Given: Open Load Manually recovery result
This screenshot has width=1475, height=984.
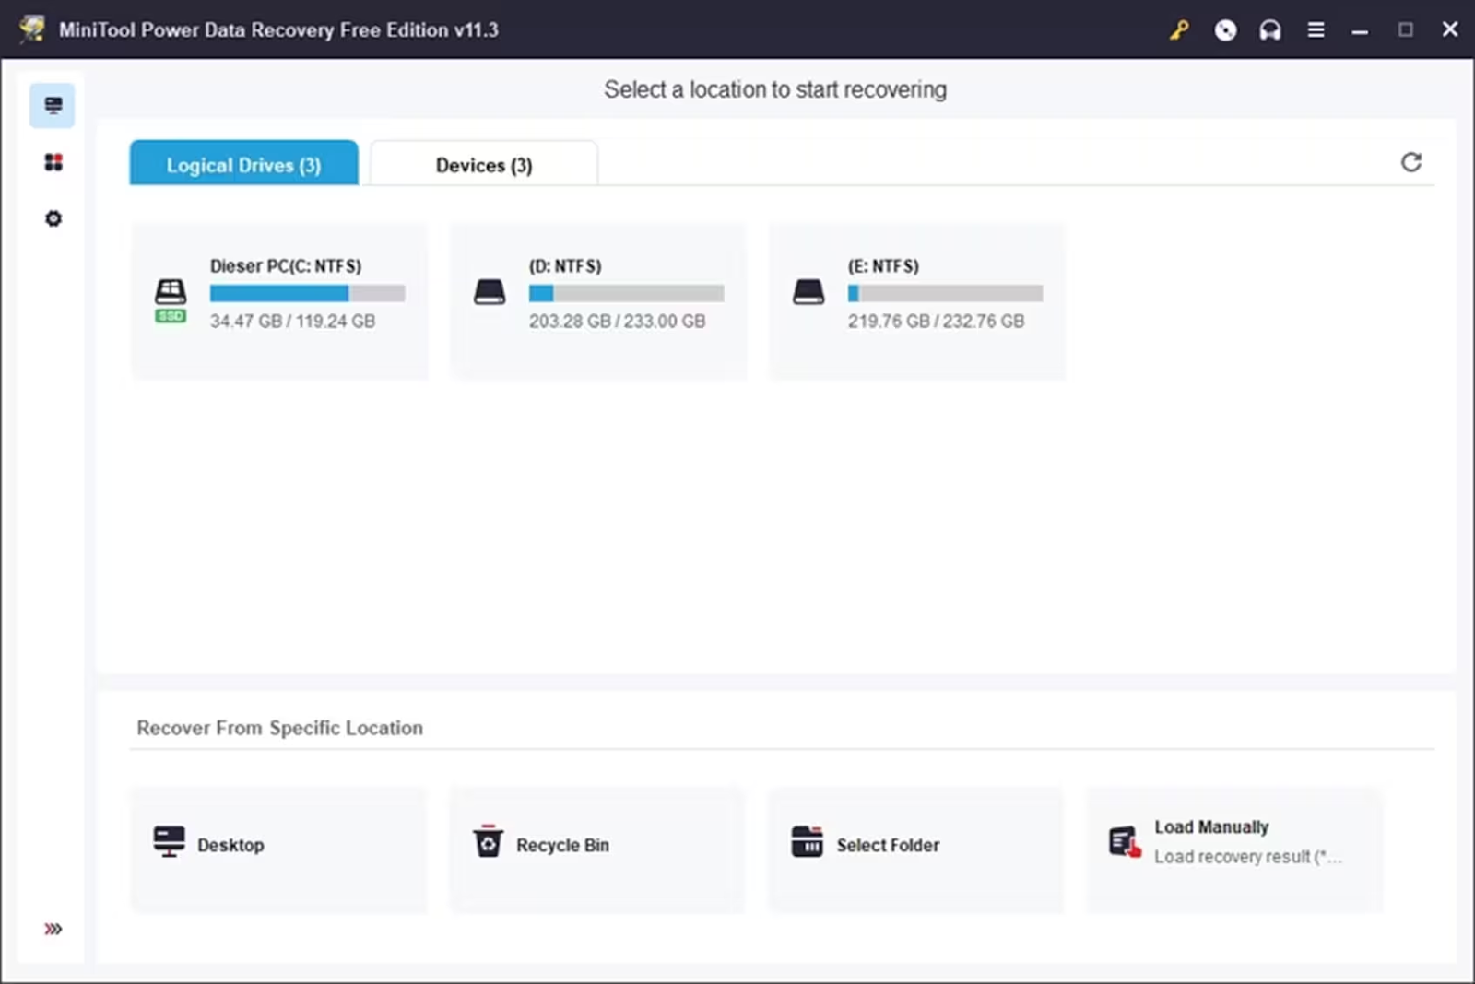Looking at the screenshot, I should 1235,849.
